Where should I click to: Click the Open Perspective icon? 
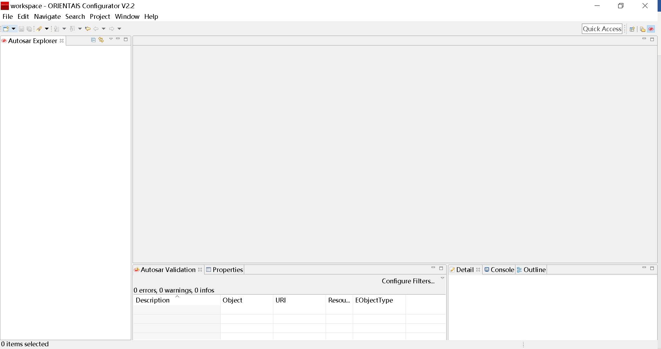[632, 29]
